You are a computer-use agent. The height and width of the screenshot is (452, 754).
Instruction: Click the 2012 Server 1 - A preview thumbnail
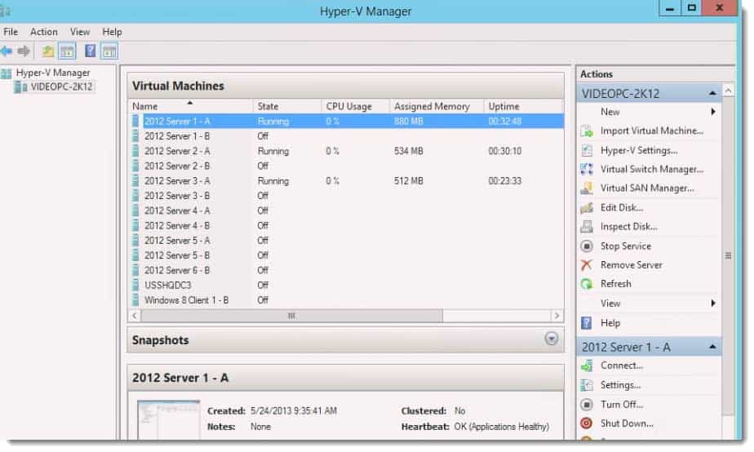point(168,419)
